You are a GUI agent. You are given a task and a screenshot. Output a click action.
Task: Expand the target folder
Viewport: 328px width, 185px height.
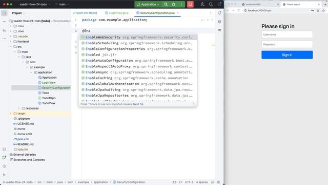pyautogui.click(x=10, y=114)
